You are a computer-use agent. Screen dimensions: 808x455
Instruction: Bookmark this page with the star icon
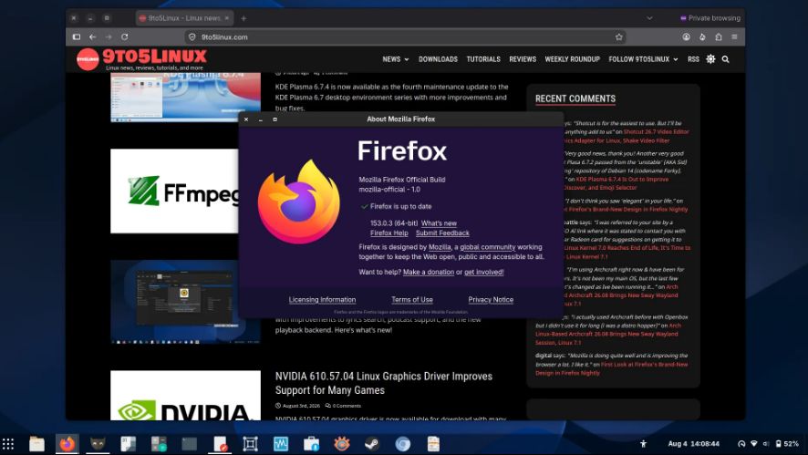[x=619, y=37]
